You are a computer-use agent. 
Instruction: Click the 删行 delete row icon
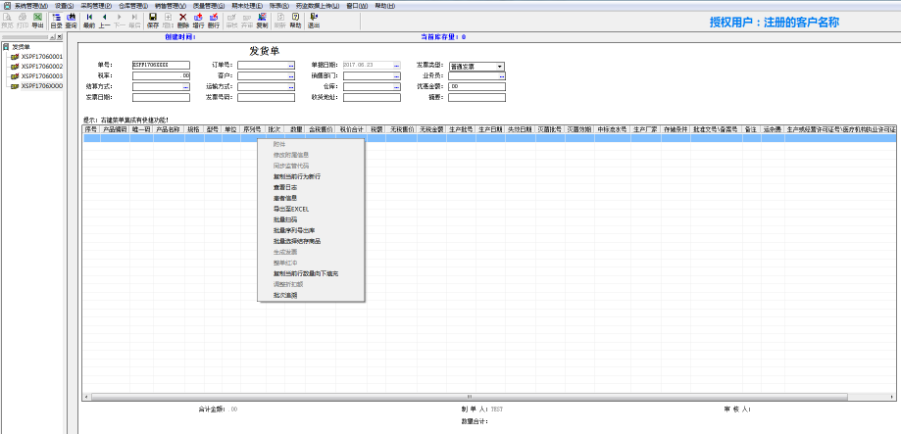tap(213, 21)
